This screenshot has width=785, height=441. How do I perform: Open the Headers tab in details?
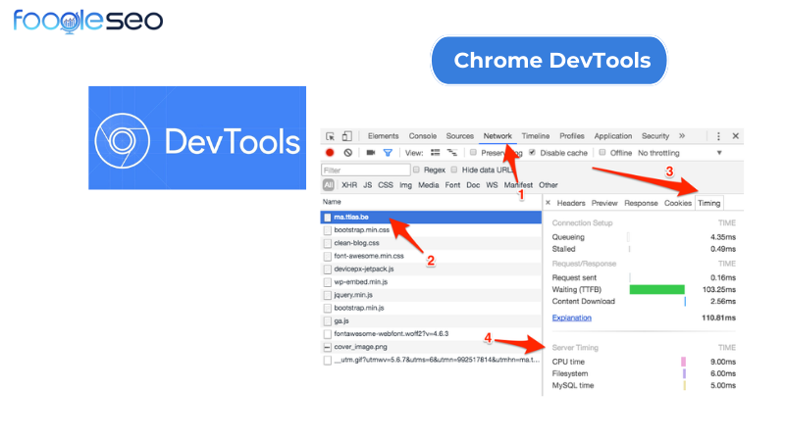pyautogui.click(x=571, y=203)
